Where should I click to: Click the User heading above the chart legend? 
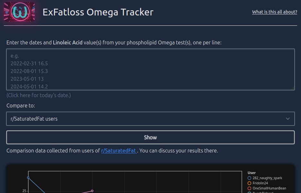pyautogui.click(x=251, y=173)
